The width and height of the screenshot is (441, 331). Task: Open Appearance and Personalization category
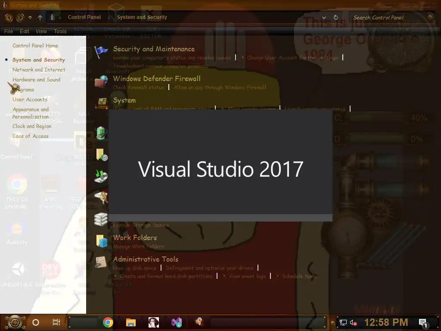[x=31, y=113]
